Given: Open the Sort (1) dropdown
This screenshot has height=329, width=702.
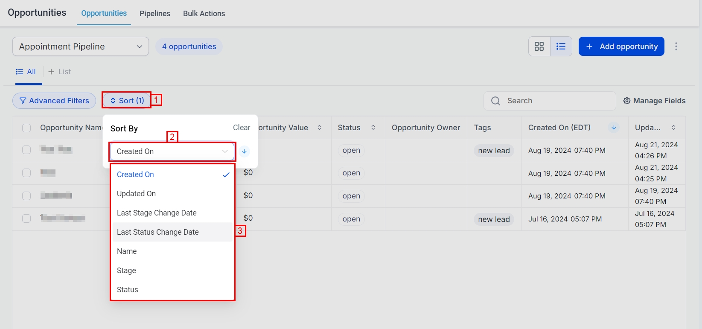Looking at the screenshot, I should (127, 101).
